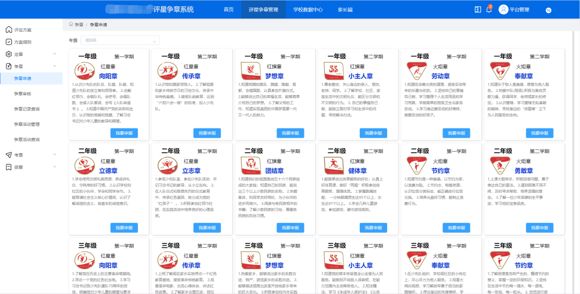
Task: Click the 定章 gear icon in sidebar
Action: click(x=9, y=54)
